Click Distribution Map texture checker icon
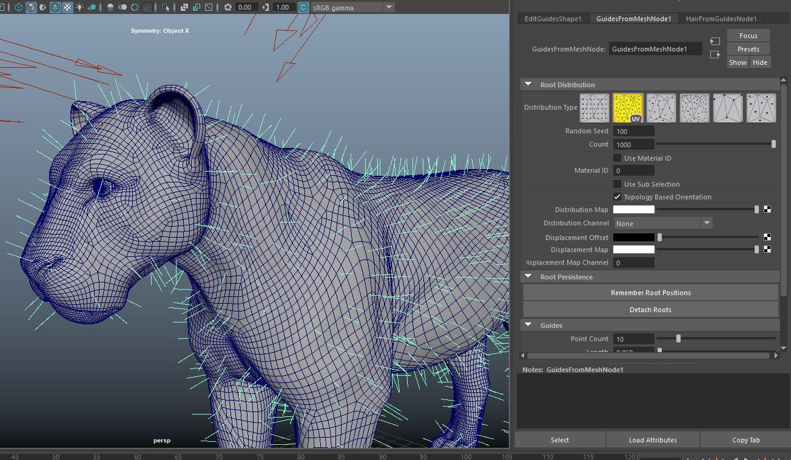Viewport: 791px width, 460px height. (767, 210)
